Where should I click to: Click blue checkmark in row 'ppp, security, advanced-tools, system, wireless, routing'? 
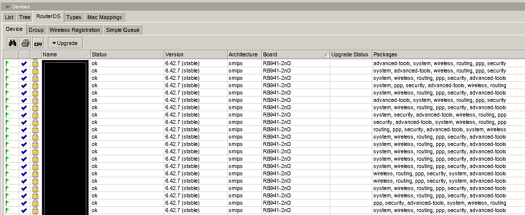[x=24, y=203]
